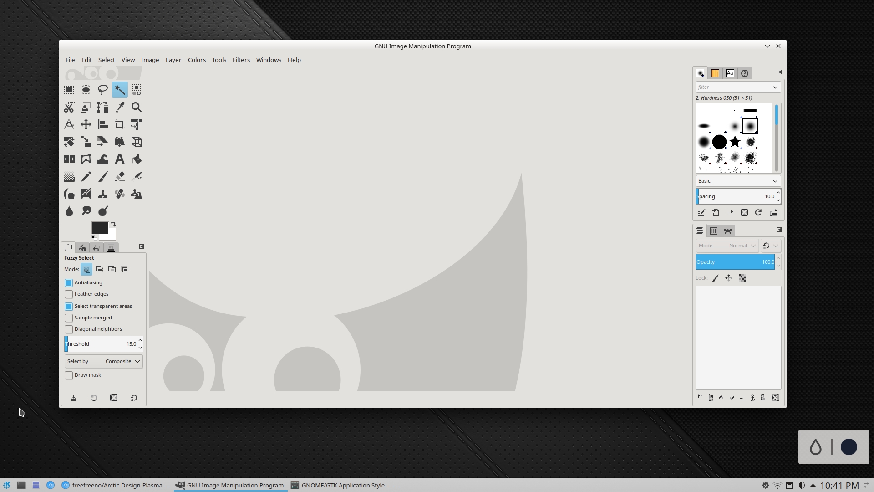The height and width of the screenshot is (492, 874).
Task: Open layers dock tab configuration menu
Action: (779, 230)
